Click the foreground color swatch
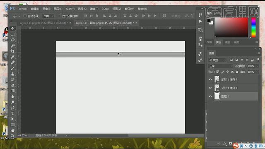 [209, 20]
